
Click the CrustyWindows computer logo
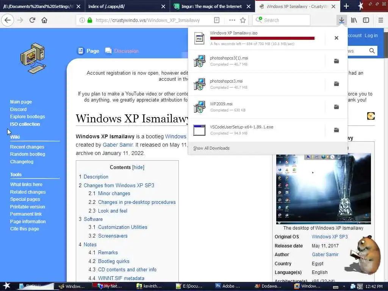tap(33, 58)
